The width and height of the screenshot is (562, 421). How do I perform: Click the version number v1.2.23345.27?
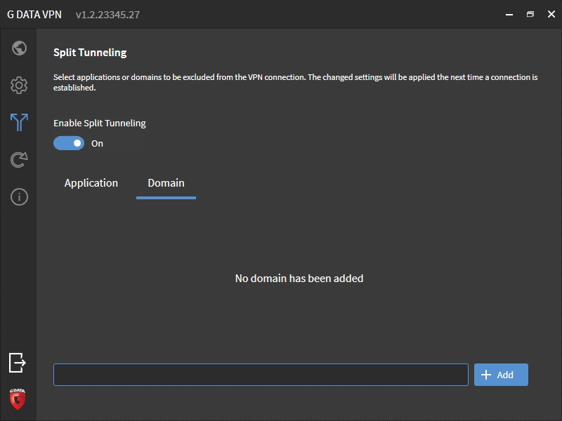click(x=108, y=15)
